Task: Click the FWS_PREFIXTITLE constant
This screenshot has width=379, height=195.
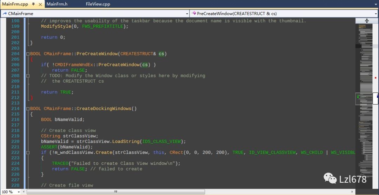Action: point(102,26)
